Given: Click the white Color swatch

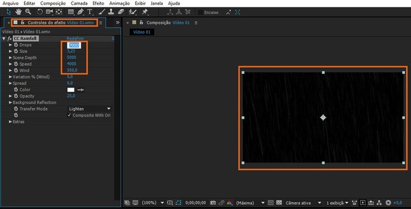Looking at the screenshot, I should click(71, 90).
